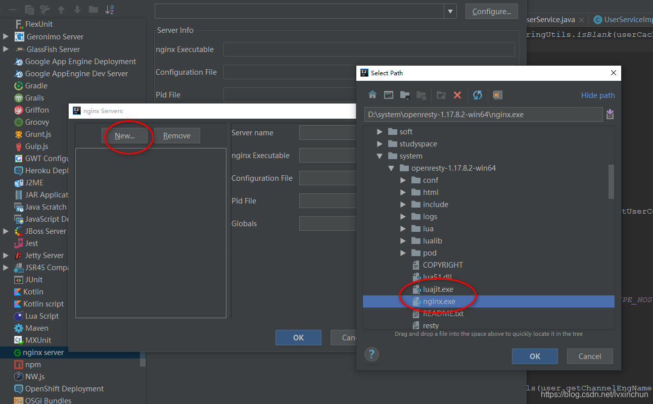Click the Refresh icon in Select Path toolbar
This screenshot has height=404, width=653.
point(478,95)
